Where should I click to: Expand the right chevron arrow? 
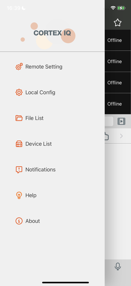pyautogui.click(x=121, y=136)
